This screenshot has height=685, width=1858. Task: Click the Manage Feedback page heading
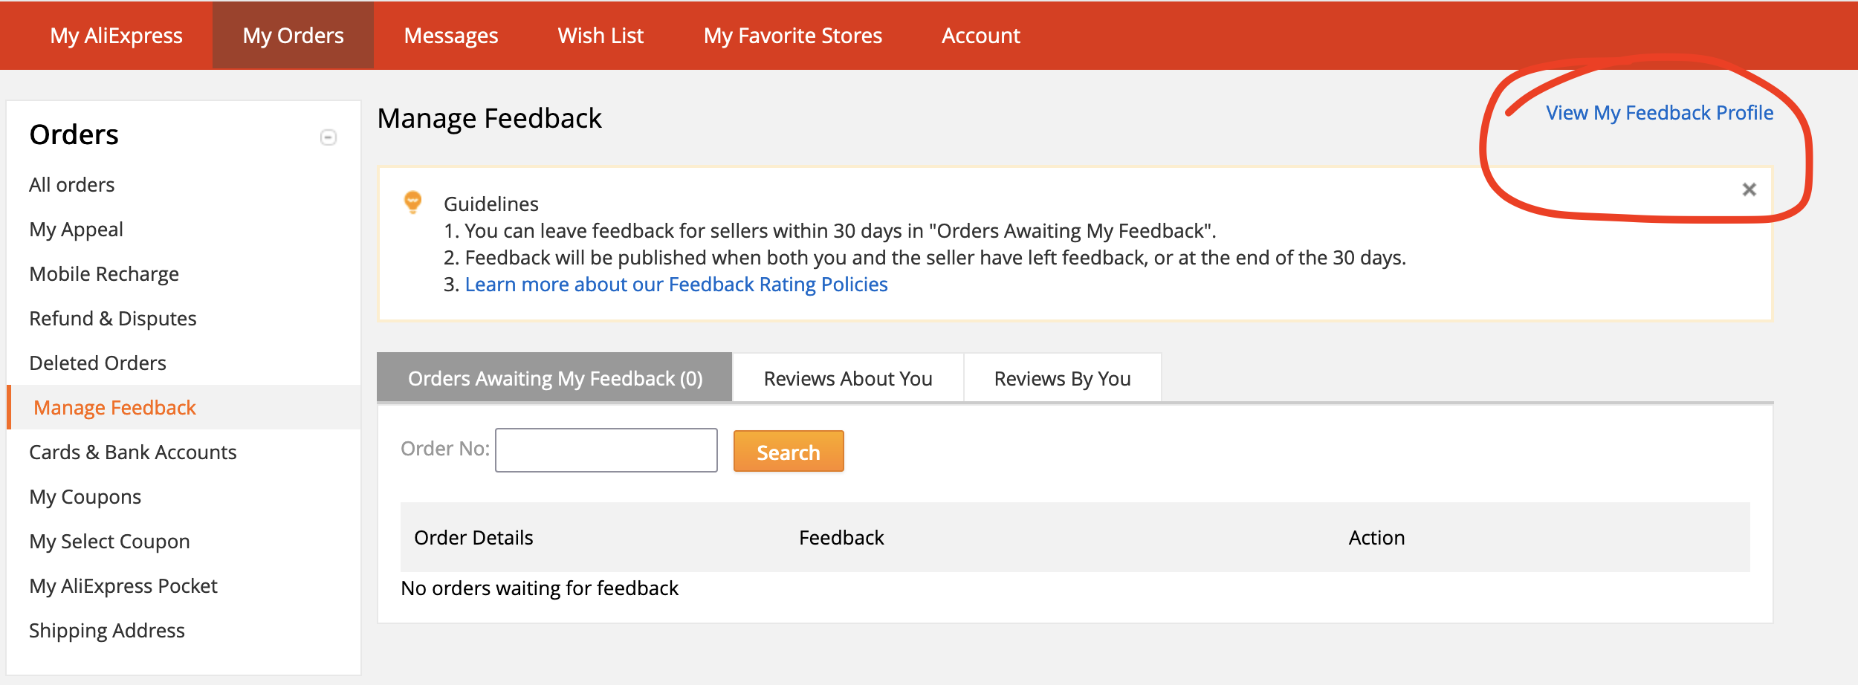tap(490, 119)
